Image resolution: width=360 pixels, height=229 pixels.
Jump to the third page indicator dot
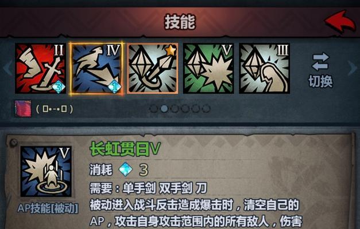coord(175,109)
